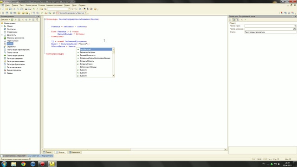The width and height of the screenshot is (297, 167).
Task: Expand the Общие tree node
Action: 2,26
